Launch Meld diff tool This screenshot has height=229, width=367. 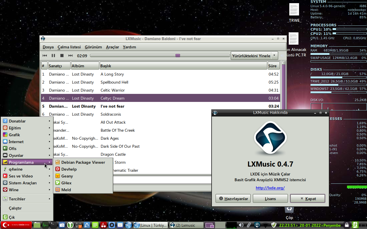click(83, 190)
